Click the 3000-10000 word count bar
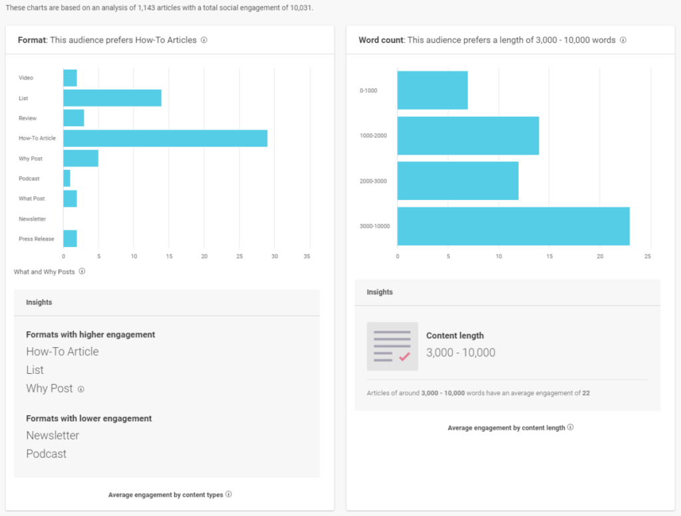 coord(512,225)
